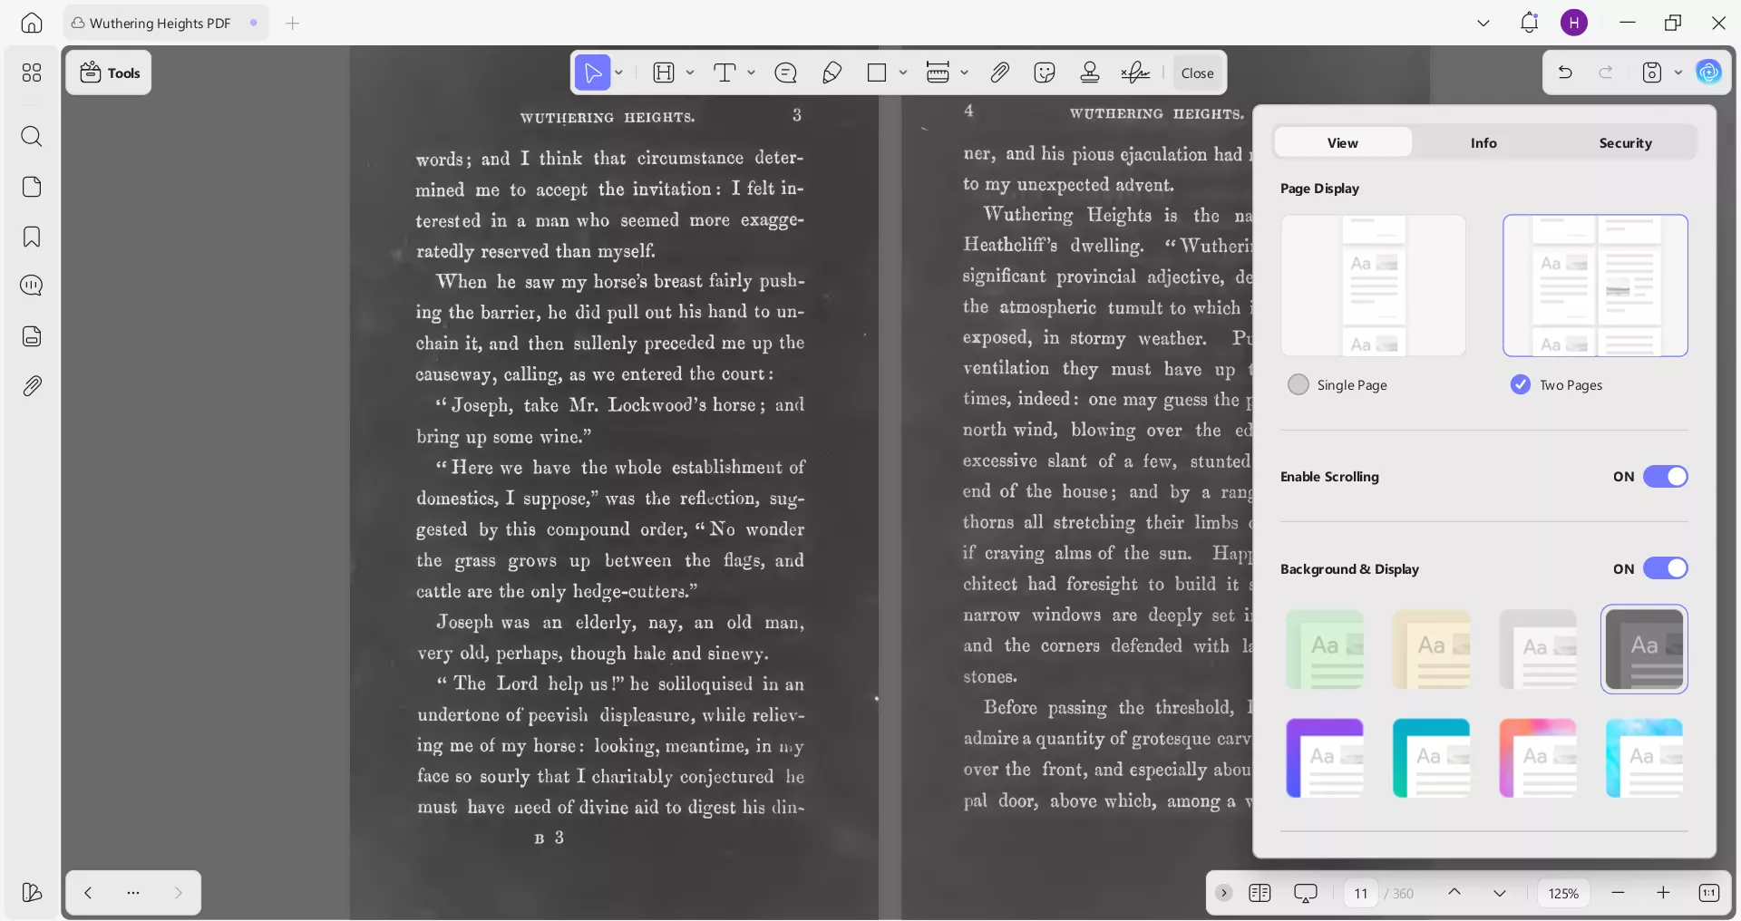Select the Two Pages layout thumbnail
The image size is (1741, 921).
(1595, 286)
